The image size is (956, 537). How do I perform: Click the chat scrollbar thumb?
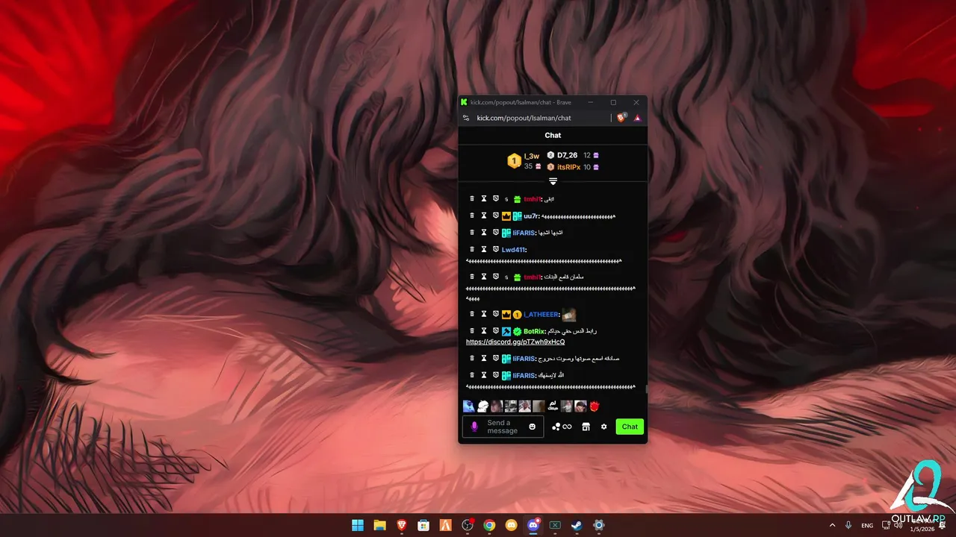point(646,389)
